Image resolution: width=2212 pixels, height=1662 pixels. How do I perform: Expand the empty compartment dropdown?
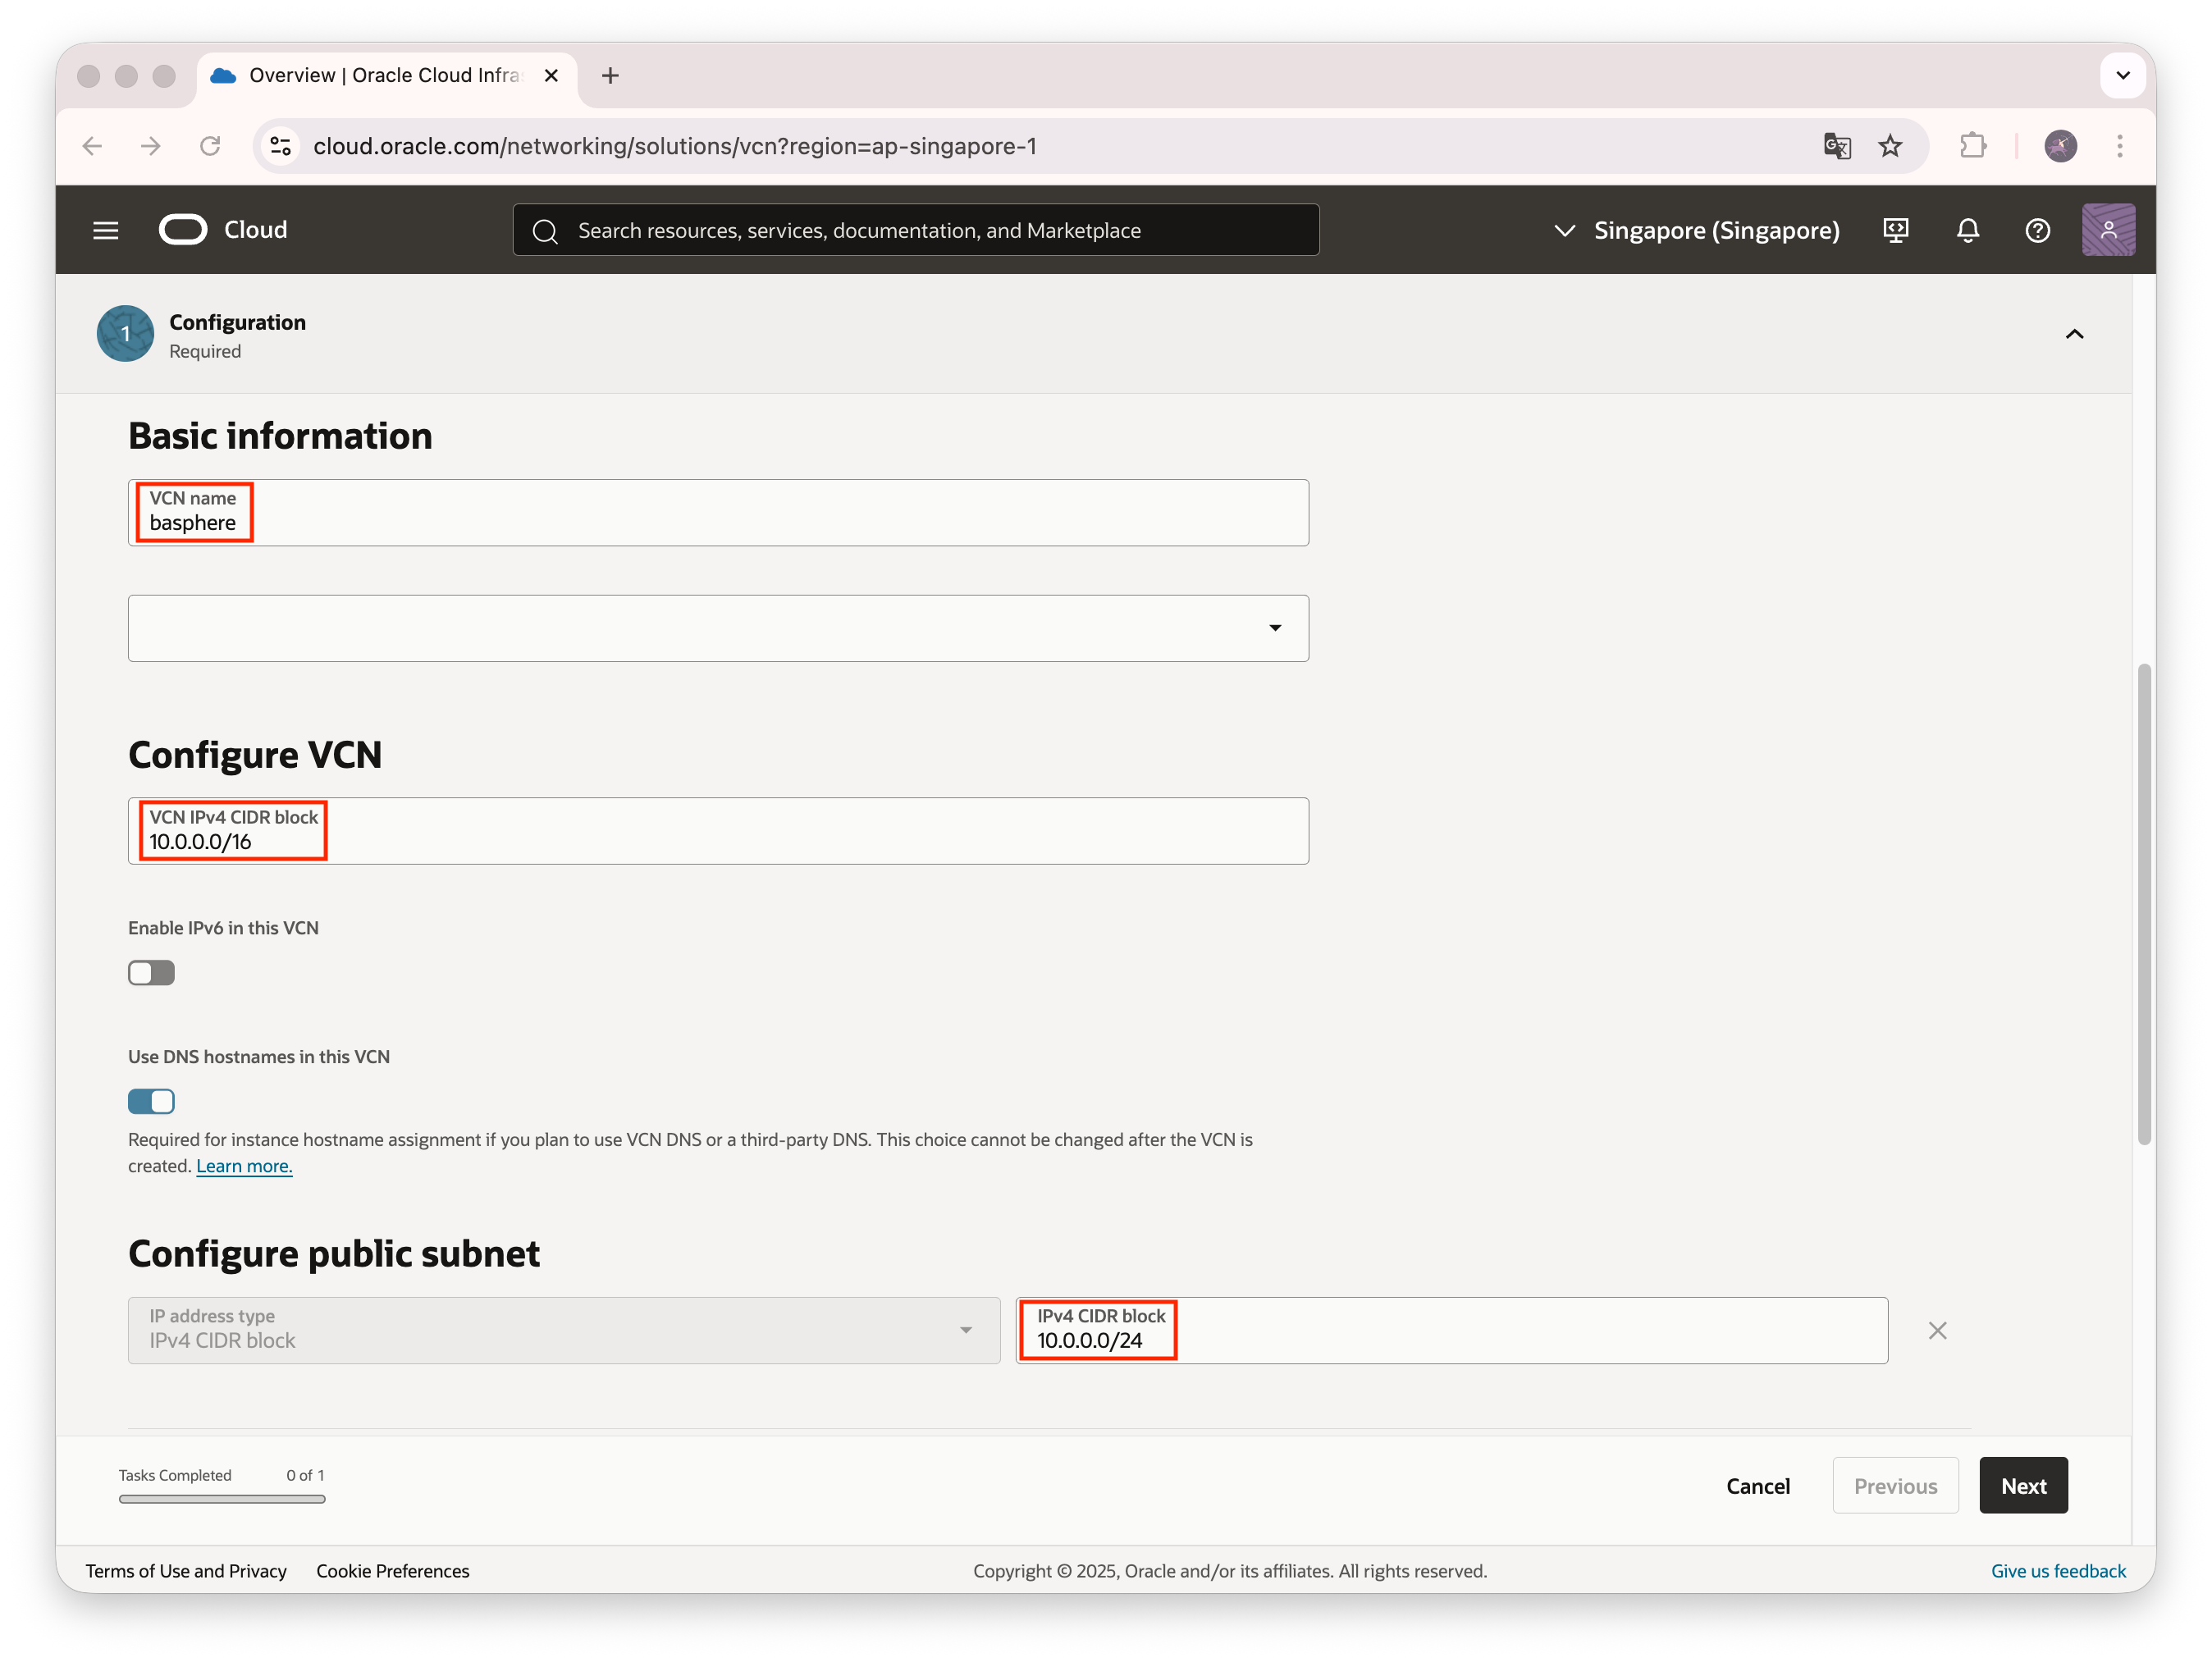coord(718,628)
